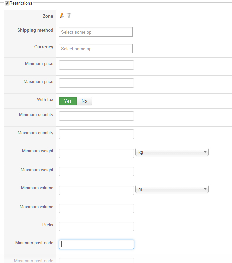Click the edit Zone icon
Viewport: 232px width, 263px height.
[x=61, y=16]
